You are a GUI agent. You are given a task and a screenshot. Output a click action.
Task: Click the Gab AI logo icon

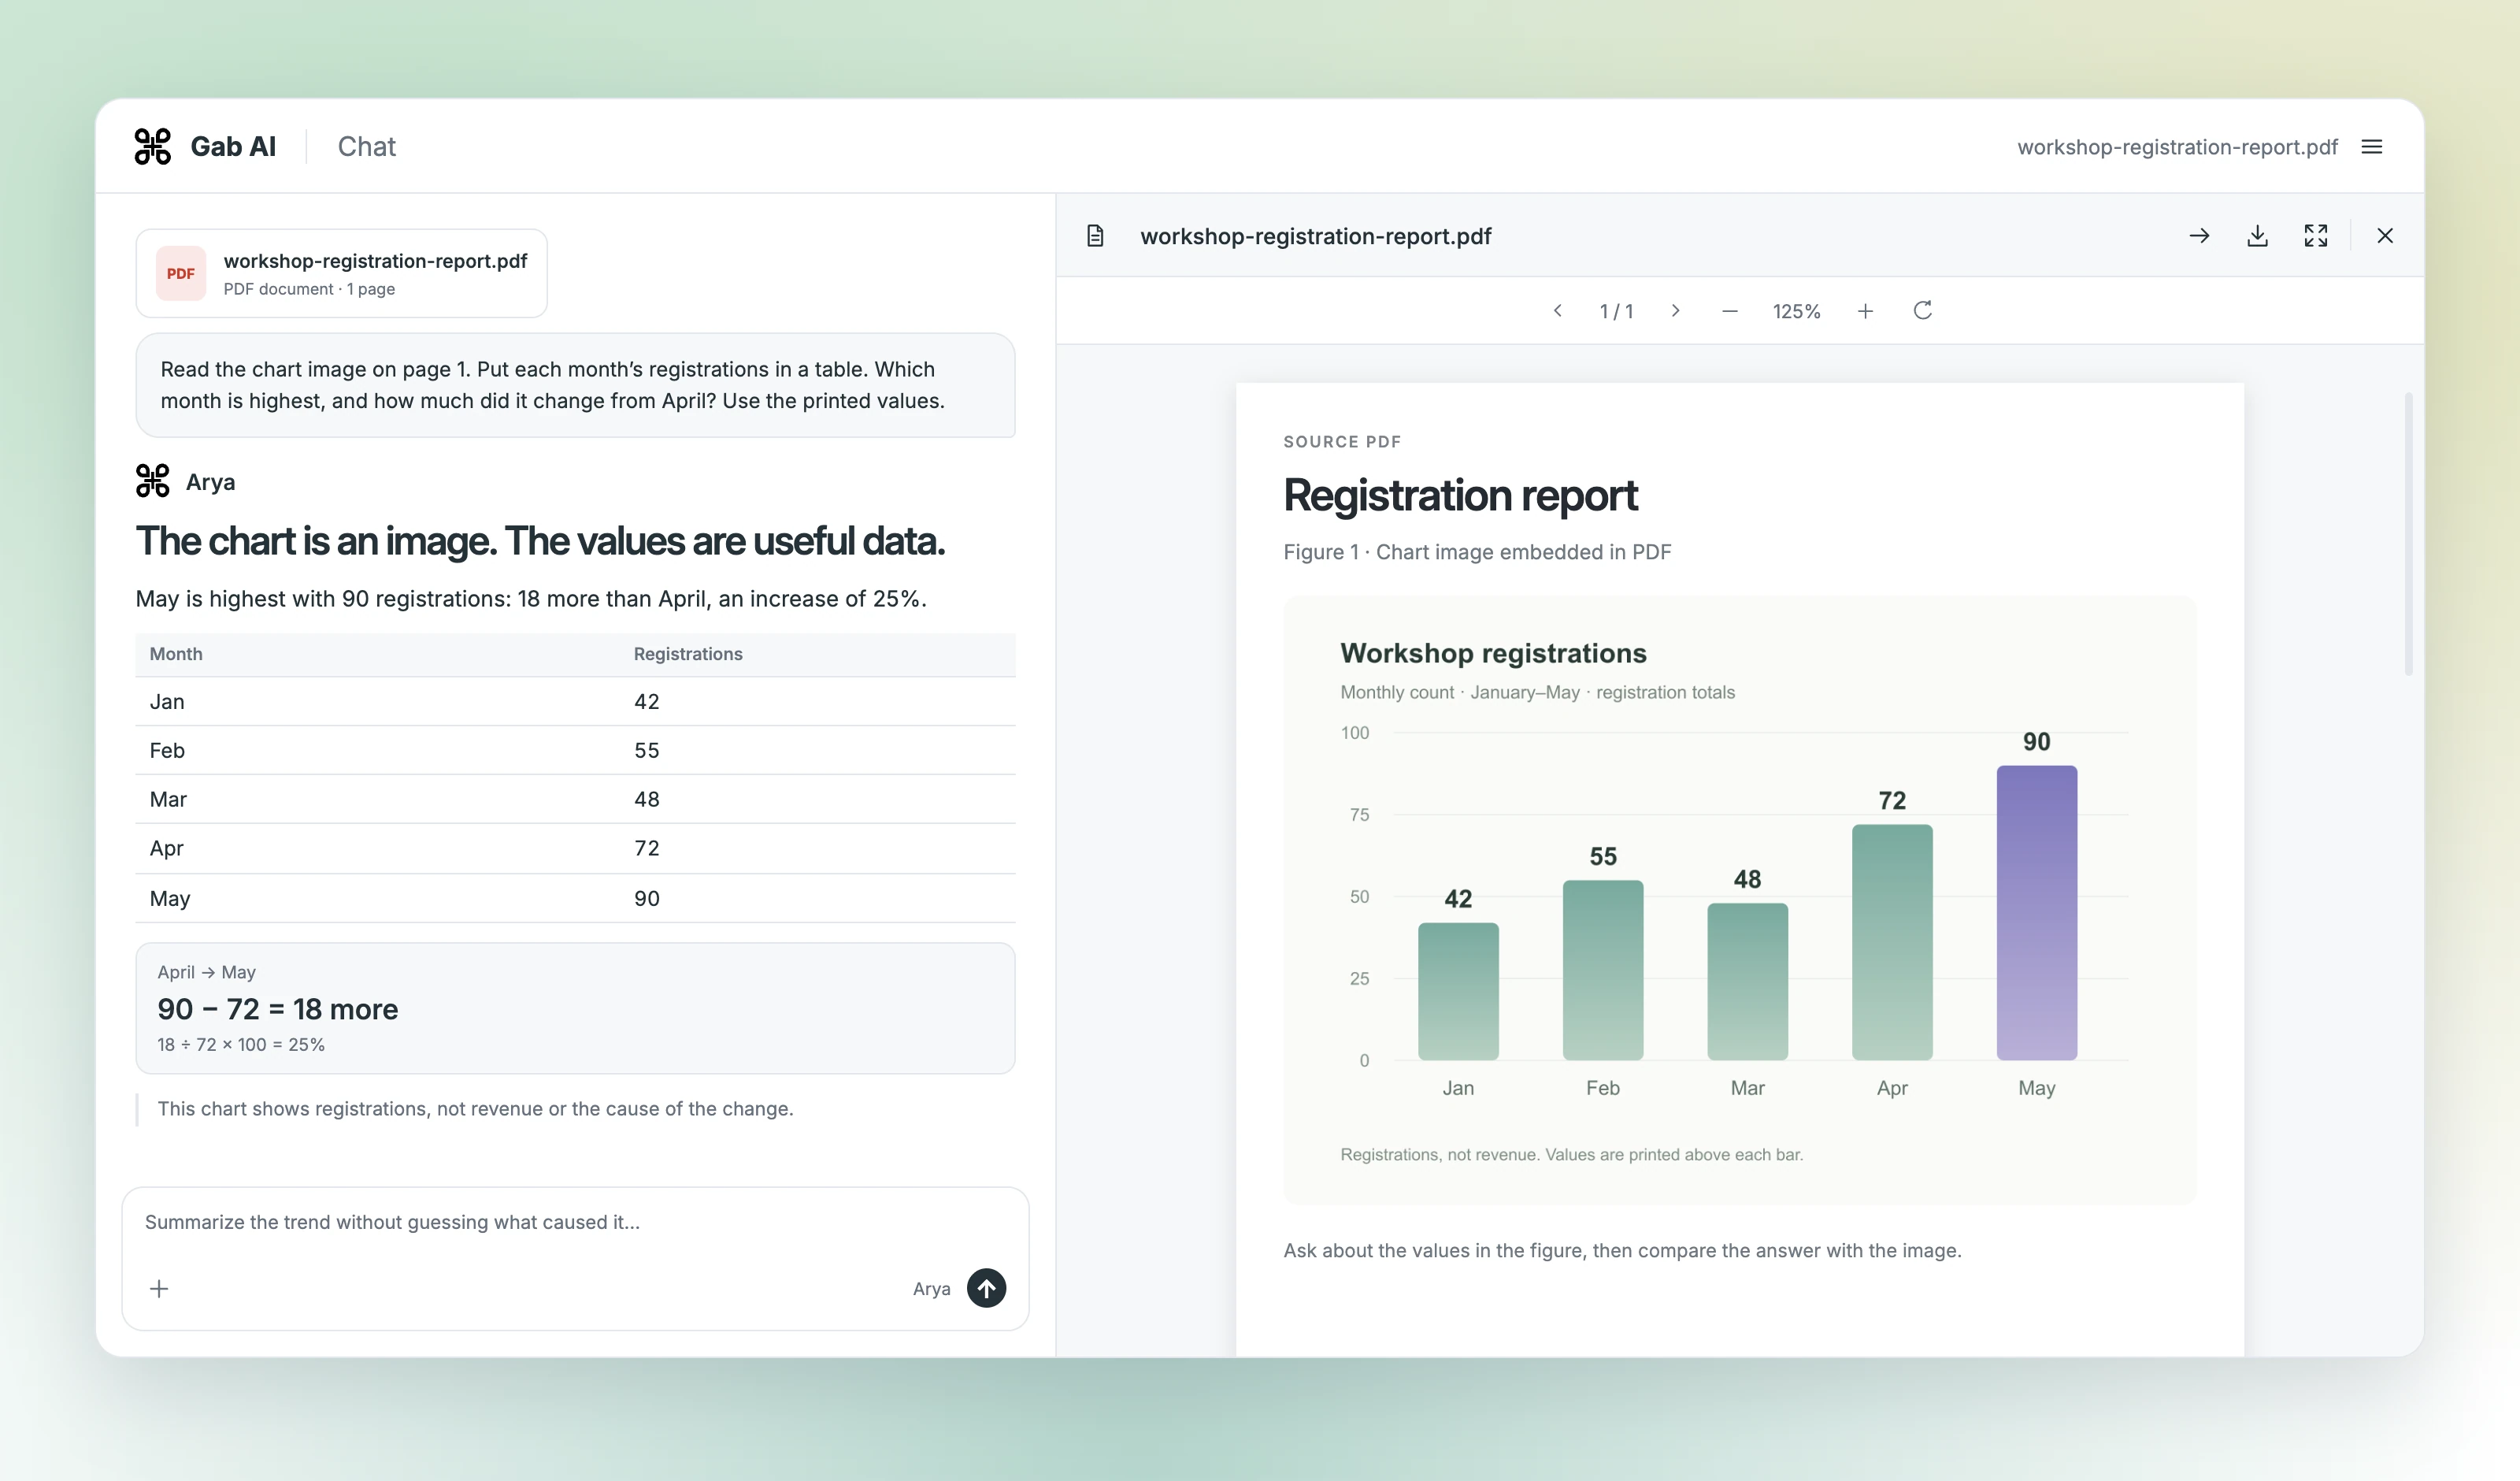tap(153, 146)
